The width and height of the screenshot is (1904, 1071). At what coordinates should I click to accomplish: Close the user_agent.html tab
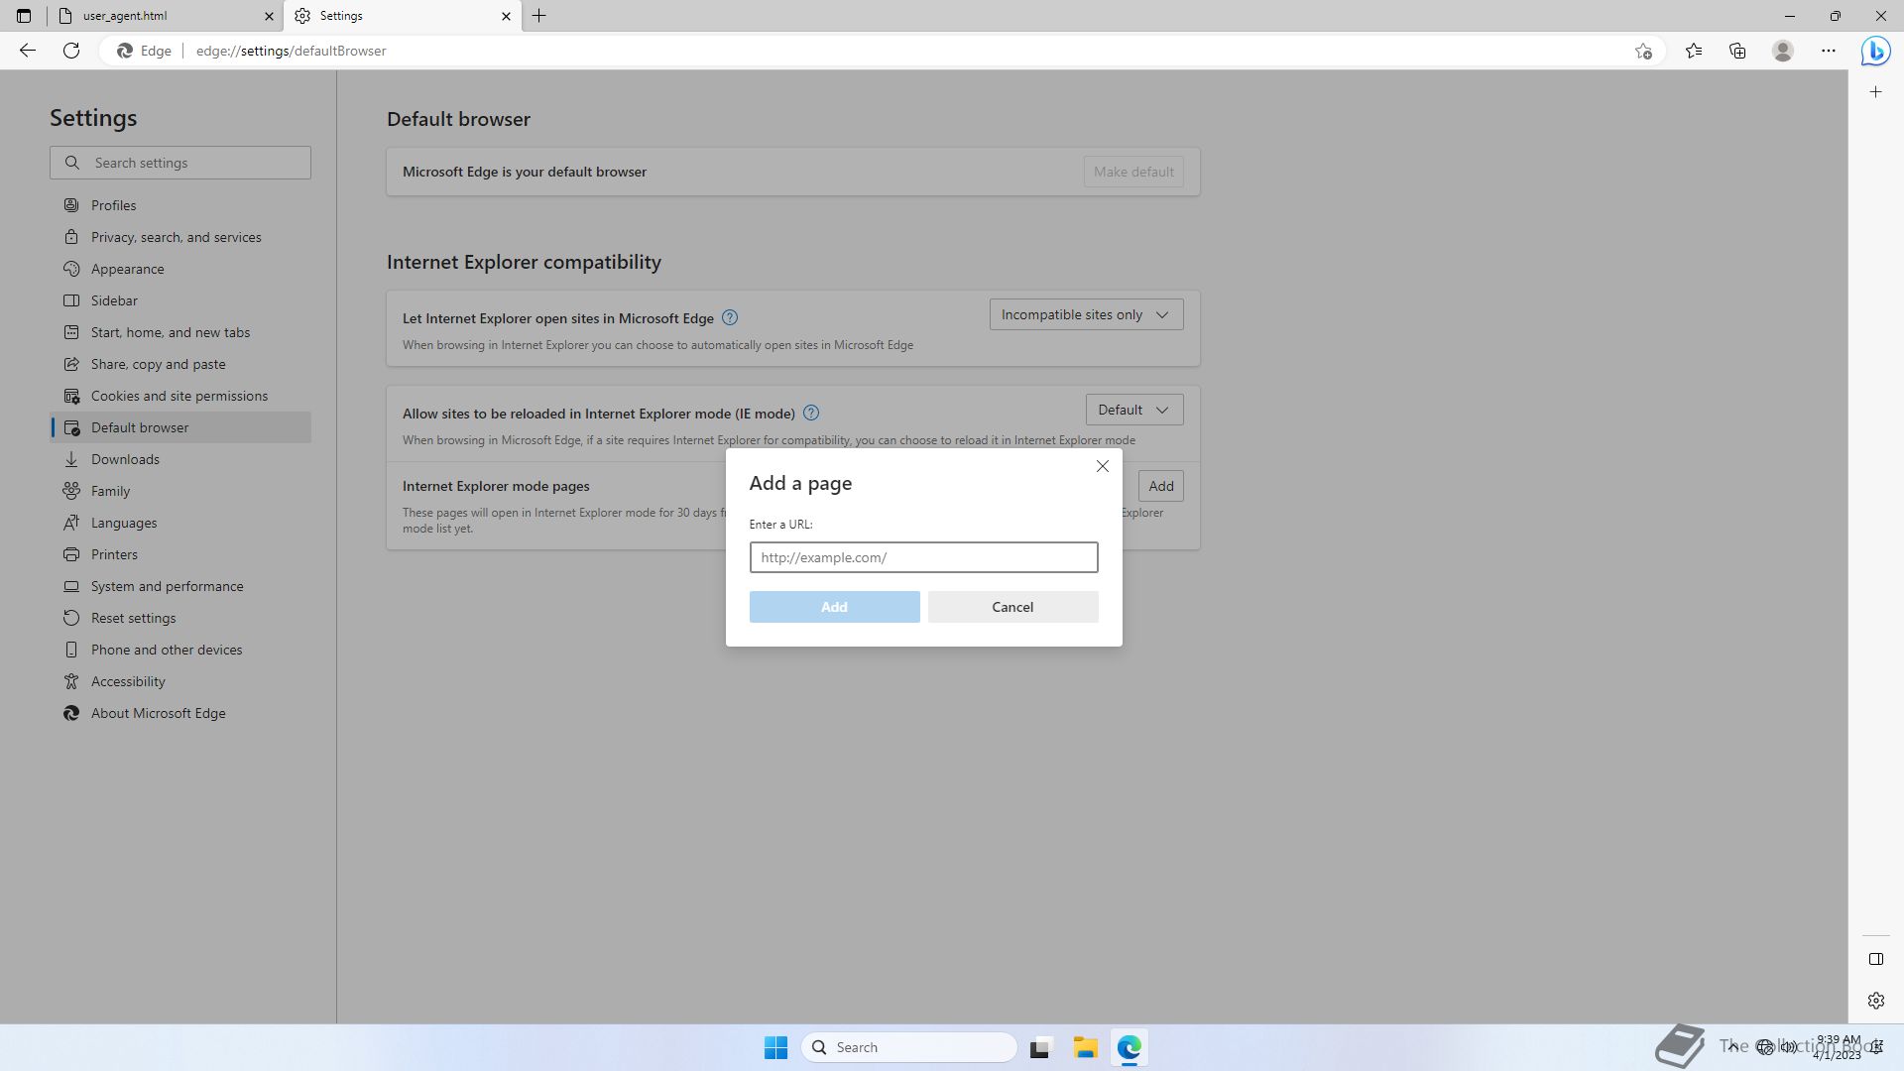tap(269, 16)
